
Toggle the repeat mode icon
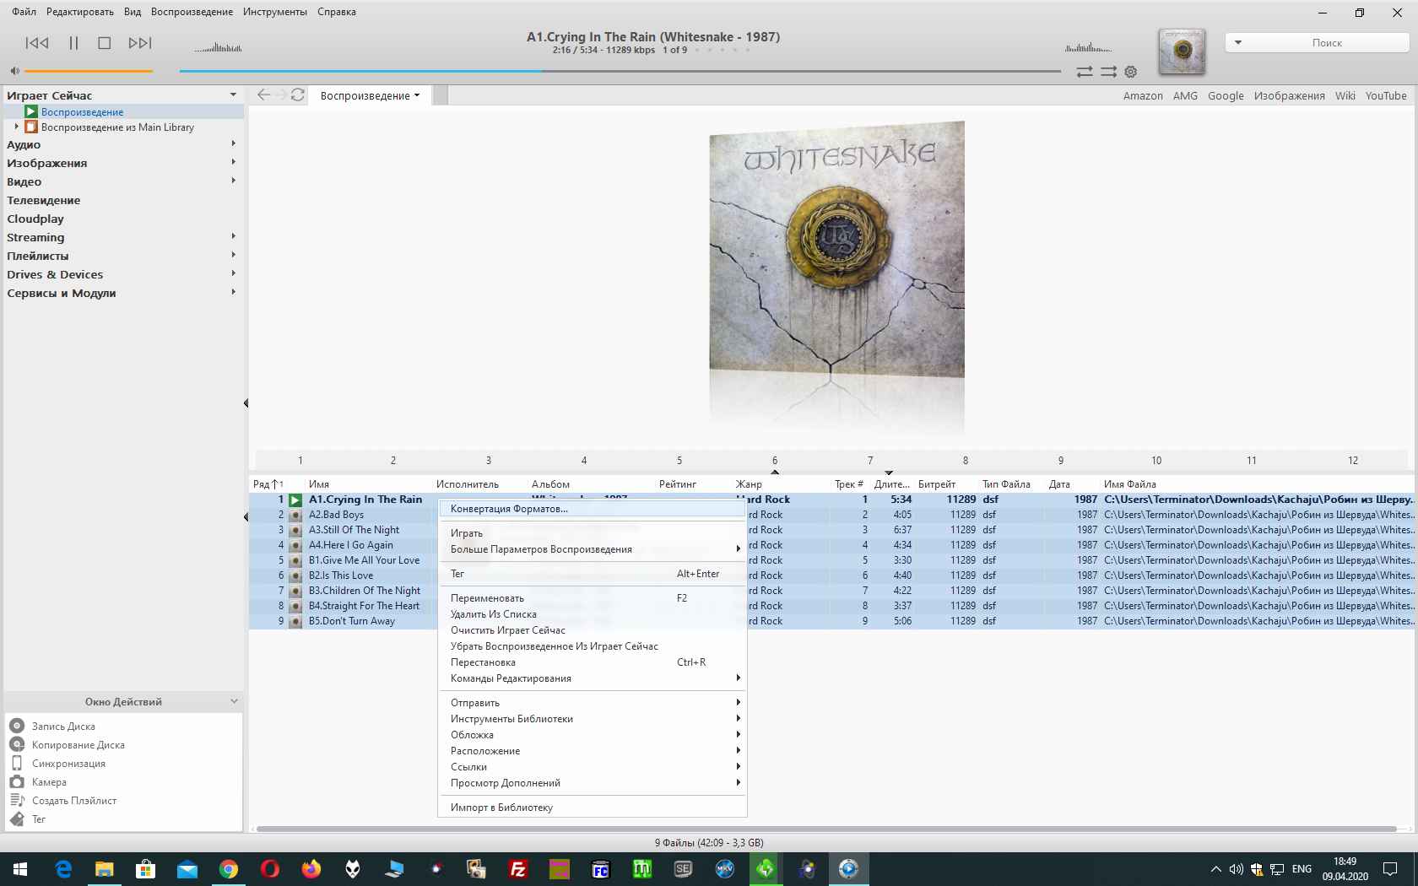1085,72
